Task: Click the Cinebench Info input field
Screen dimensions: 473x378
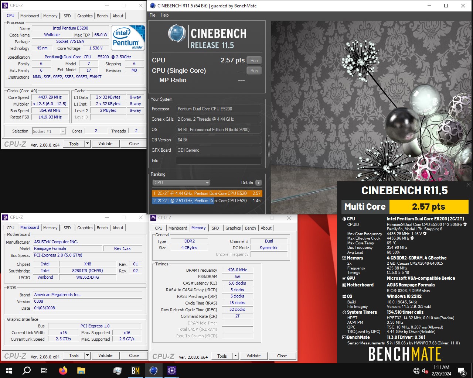Action: click(x=219, y=161)
